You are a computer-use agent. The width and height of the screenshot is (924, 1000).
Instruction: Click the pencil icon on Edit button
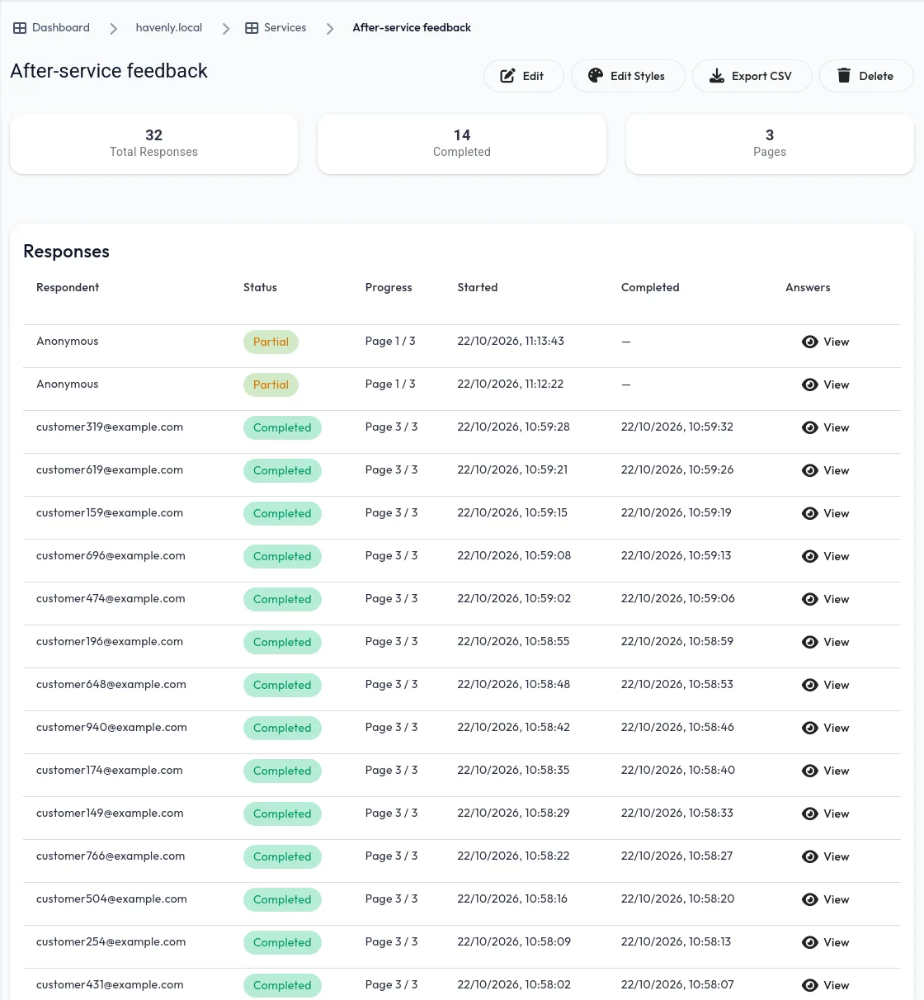[x=508, y=76]
